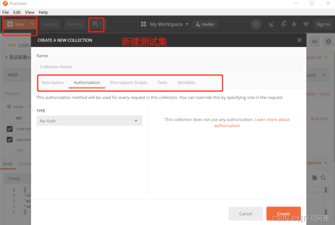Click the Bulk Edit link
The width and height of the screenshot is (335, 225).
[x=319, y=119]
